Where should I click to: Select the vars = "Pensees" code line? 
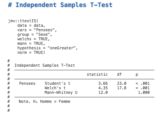point(37,30)
